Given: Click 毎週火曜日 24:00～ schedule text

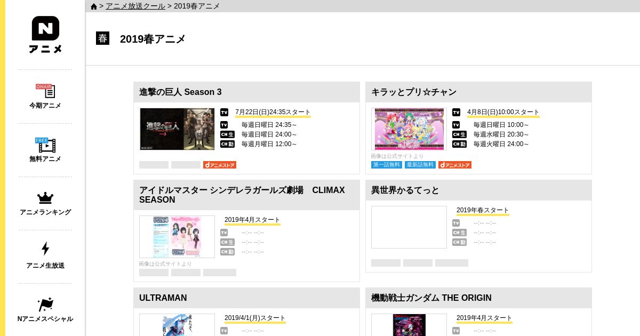Looking at the screenshot, I should click(501, 144).
